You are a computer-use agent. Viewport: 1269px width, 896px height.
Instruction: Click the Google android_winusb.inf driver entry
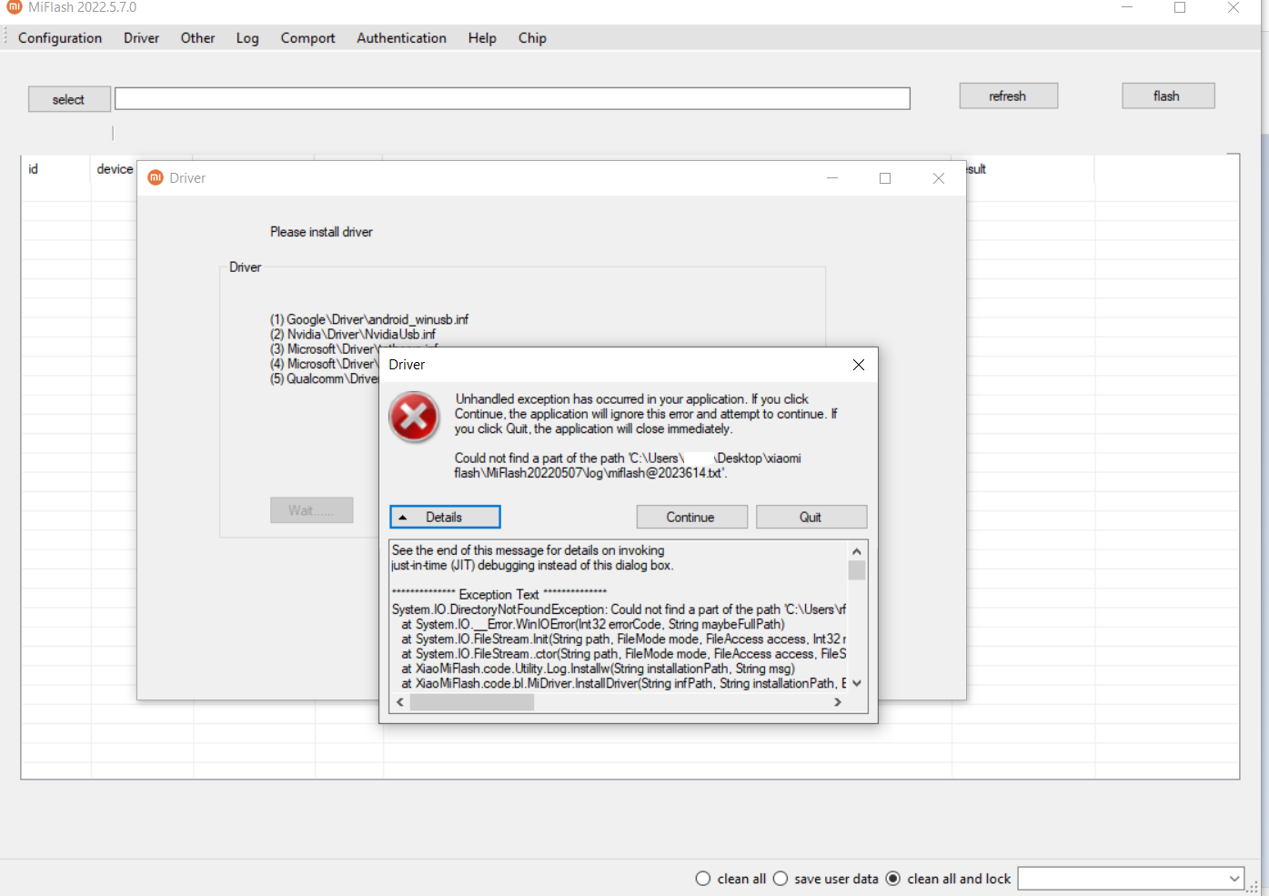pyautogui.click(x=369, y=319)
